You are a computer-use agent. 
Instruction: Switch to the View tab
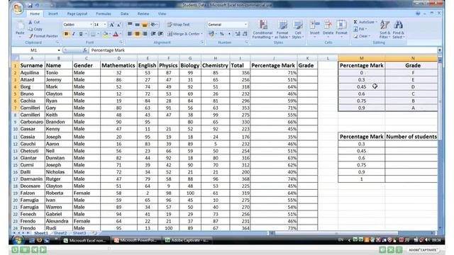tap(162, 13)
